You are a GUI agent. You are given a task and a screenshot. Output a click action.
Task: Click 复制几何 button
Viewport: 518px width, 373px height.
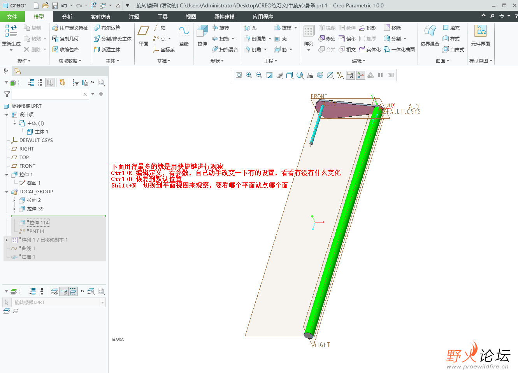pyautogui.click(x=65, y=39)
